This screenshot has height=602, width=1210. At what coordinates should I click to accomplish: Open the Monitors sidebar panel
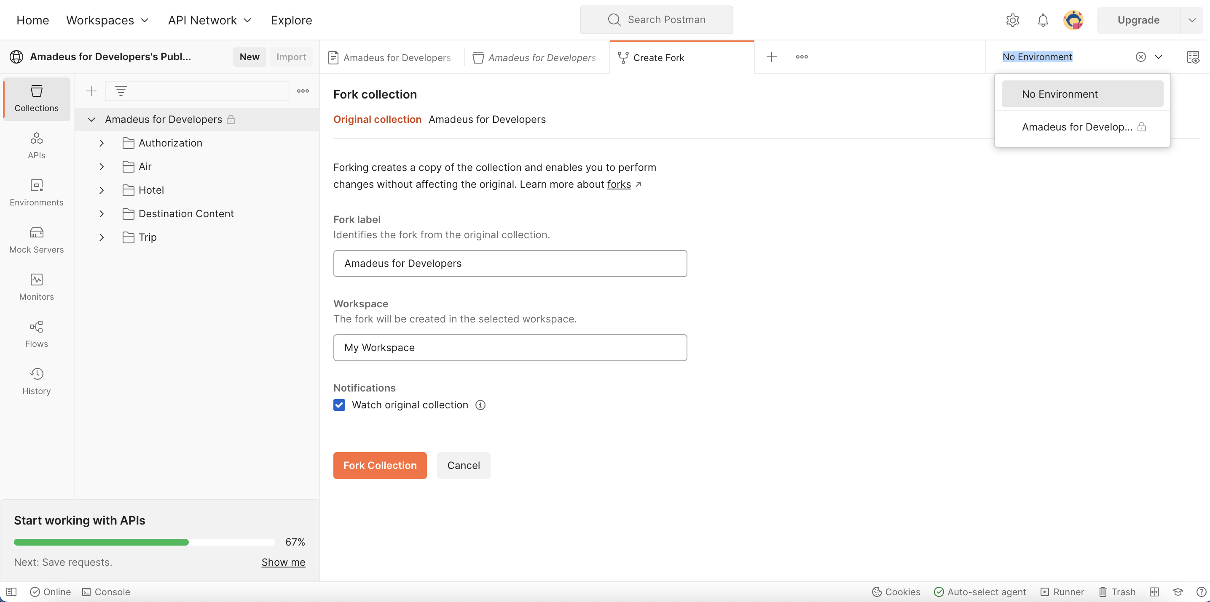tap(37, 287)
